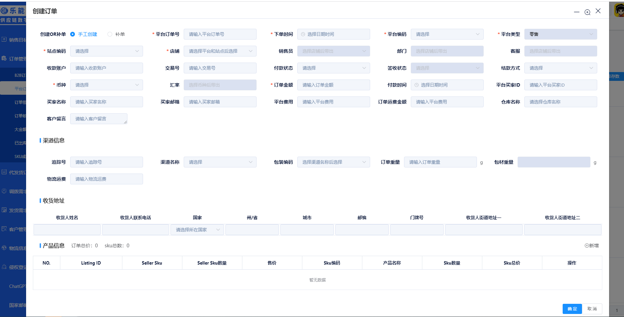Click the 订单管理 sidebar icon
This screenshot has height=317, width=624.
[x=4, y=59]
